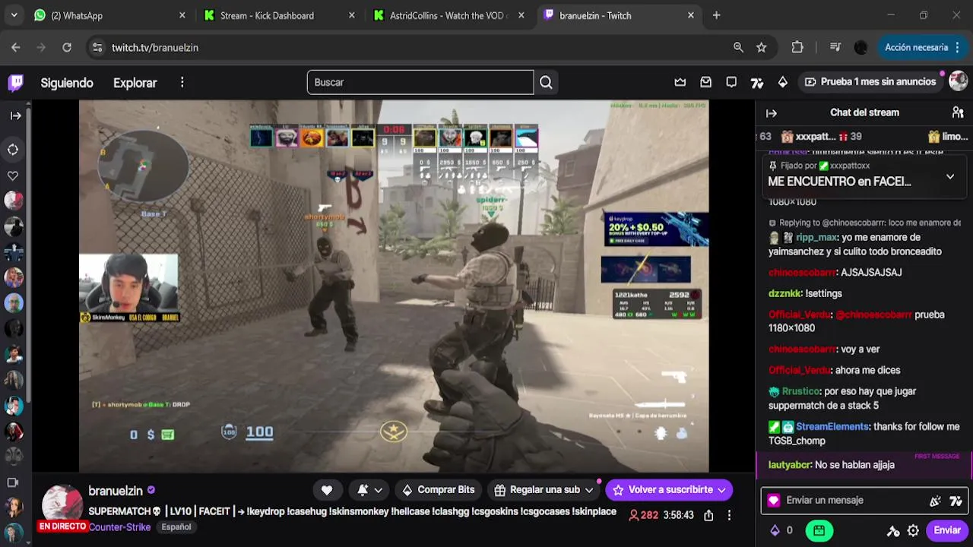973x547 pixels.
Task: Open Regalar una sub dropdown
Action: (x=544, y=490)
